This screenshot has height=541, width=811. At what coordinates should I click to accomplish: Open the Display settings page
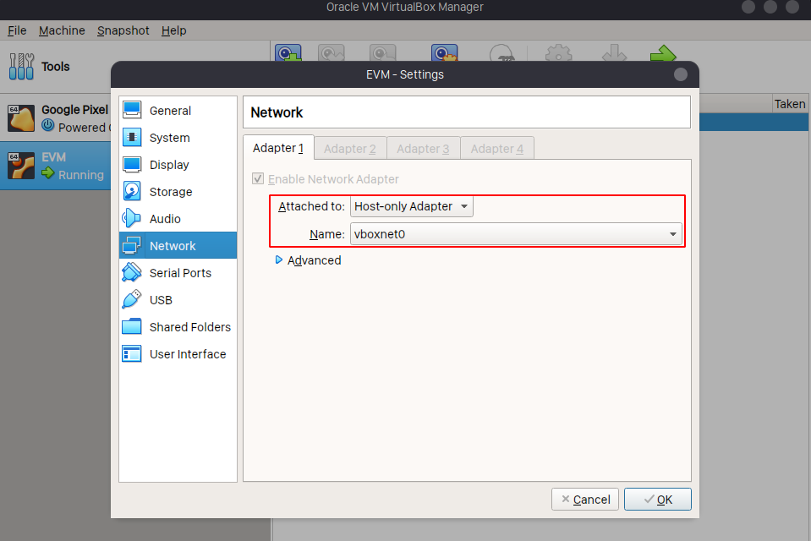(167, 164)
